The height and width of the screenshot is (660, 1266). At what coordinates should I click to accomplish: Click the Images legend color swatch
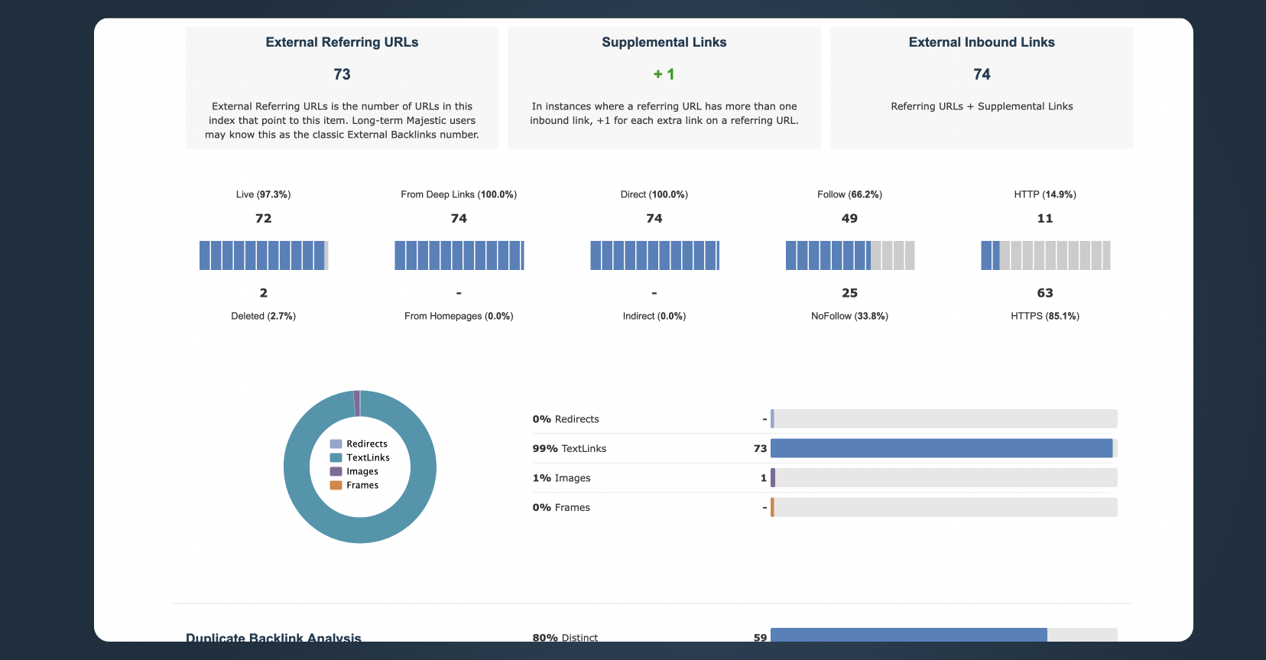(336, 471)
